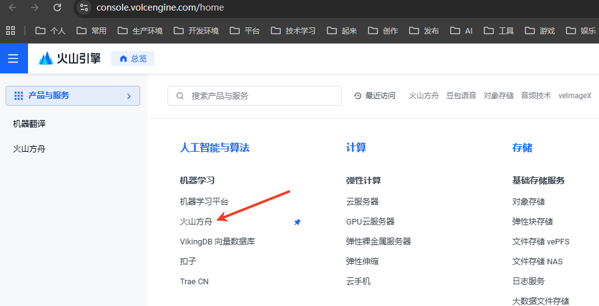The image size is (599, 306).
Task: Expand the 产品与服务 panel chevron
Action: tap(129, 96)
